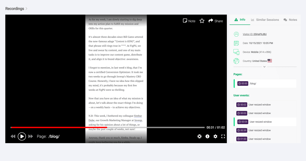Add a Note to this recording
This screenshot has height=161, width=306.
pyautogui.click(x=189, y=21)
